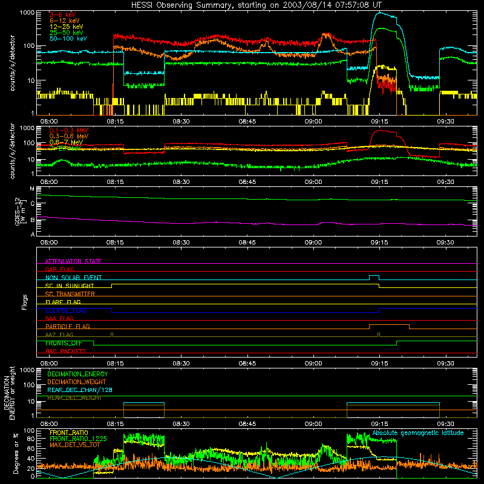Click the DECIMATION_ENERGY legend label
The width and height of the screenshot is (484, 484).
pos(77,374)
